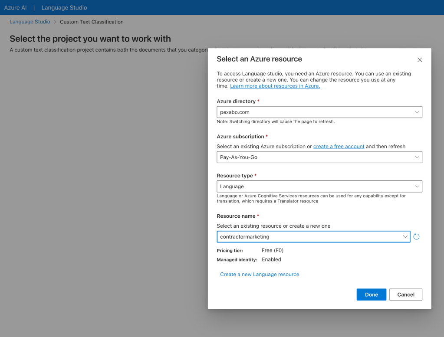The width and height of the screenshot is (444, 337).
Task: Confirm selection with the Done button
Action: (371, 294)
